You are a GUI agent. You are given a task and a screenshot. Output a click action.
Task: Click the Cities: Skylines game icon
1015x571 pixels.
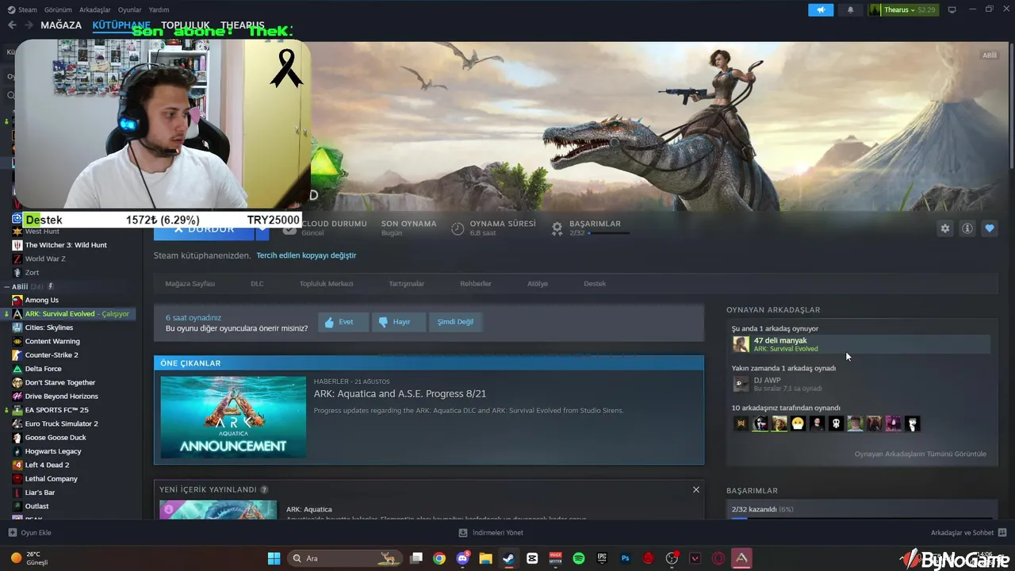tap(17, 328)
